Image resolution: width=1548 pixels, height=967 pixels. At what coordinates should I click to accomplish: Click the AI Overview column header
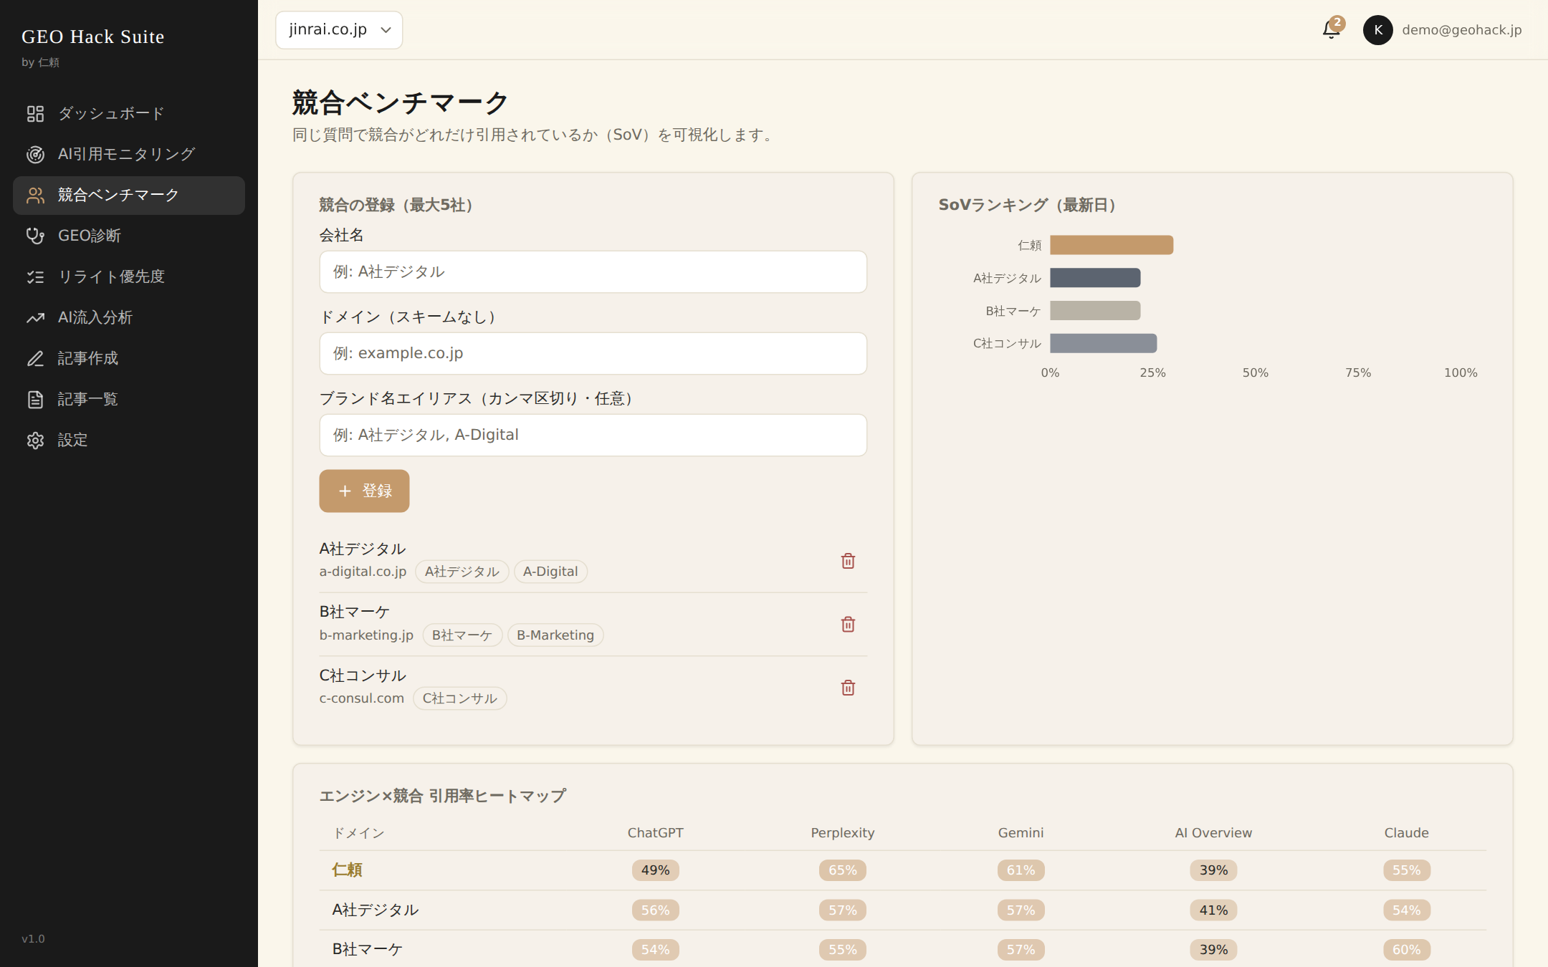coord(1213,833)
